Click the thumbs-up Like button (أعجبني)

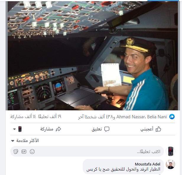151,129
